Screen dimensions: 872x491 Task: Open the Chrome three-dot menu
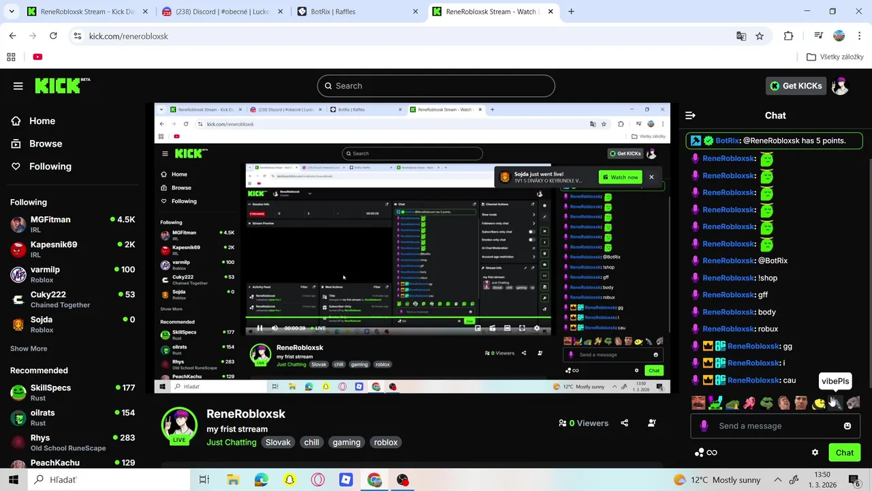(x=860, y=36)
